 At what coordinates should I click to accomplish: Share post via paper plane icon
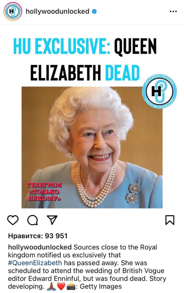coord(52,220)
